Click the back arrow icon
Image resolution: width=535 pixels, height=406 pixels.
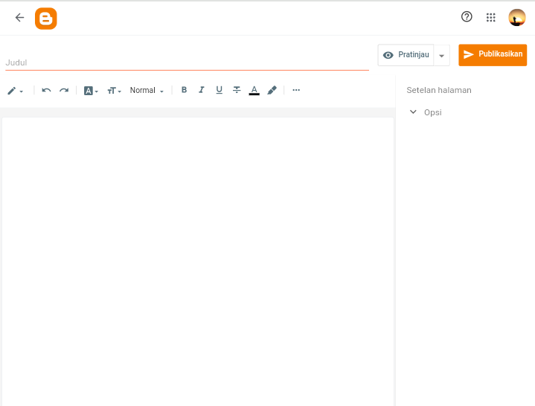click(x=20, y=17)
